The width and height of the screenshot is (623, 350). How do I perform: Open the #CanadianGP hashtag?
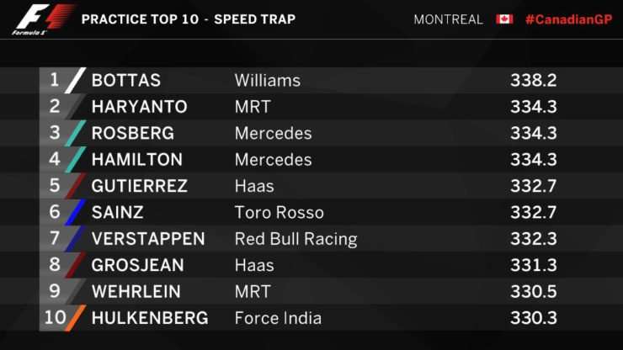click(x=569, y=19)
